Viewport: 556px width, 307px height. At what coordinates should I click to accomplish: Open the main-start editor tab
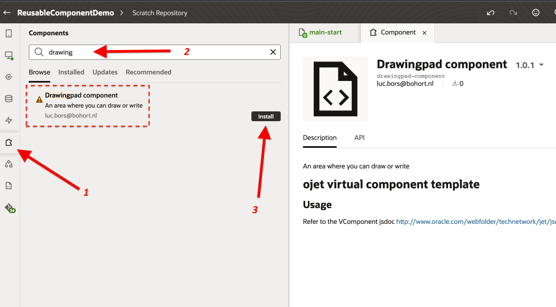(325, 33)
